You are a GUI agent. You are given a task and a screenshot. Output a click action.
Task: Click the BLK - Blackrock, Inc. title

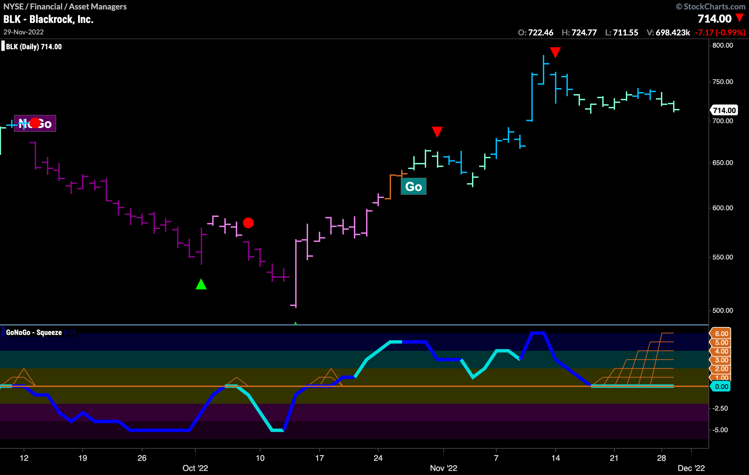(x=48, y=19)
